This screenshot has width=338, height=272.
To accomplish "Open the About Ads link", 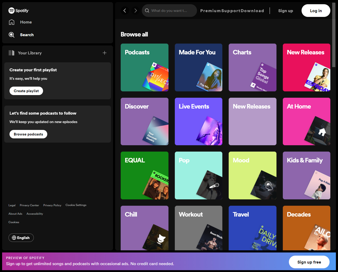I will click(x=15, y=214).
